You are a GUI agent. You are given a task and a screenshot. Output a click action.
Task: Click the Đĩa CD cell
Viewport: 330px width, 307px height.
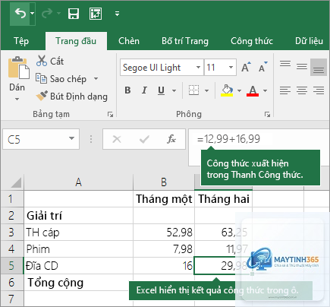tap(78, 266)
